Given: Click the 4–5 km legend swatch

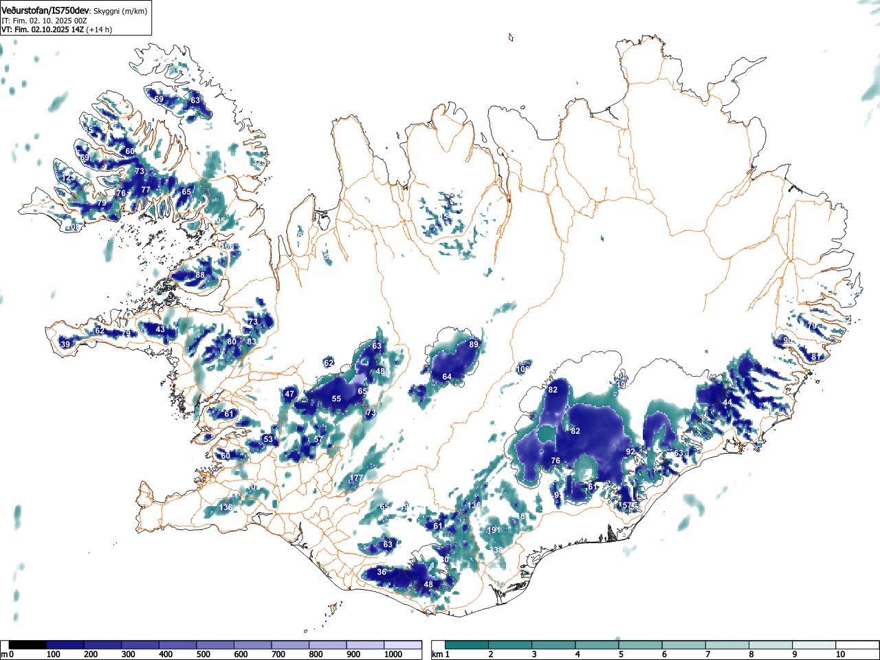Looking at the screenshot, I should coord(597,645).
